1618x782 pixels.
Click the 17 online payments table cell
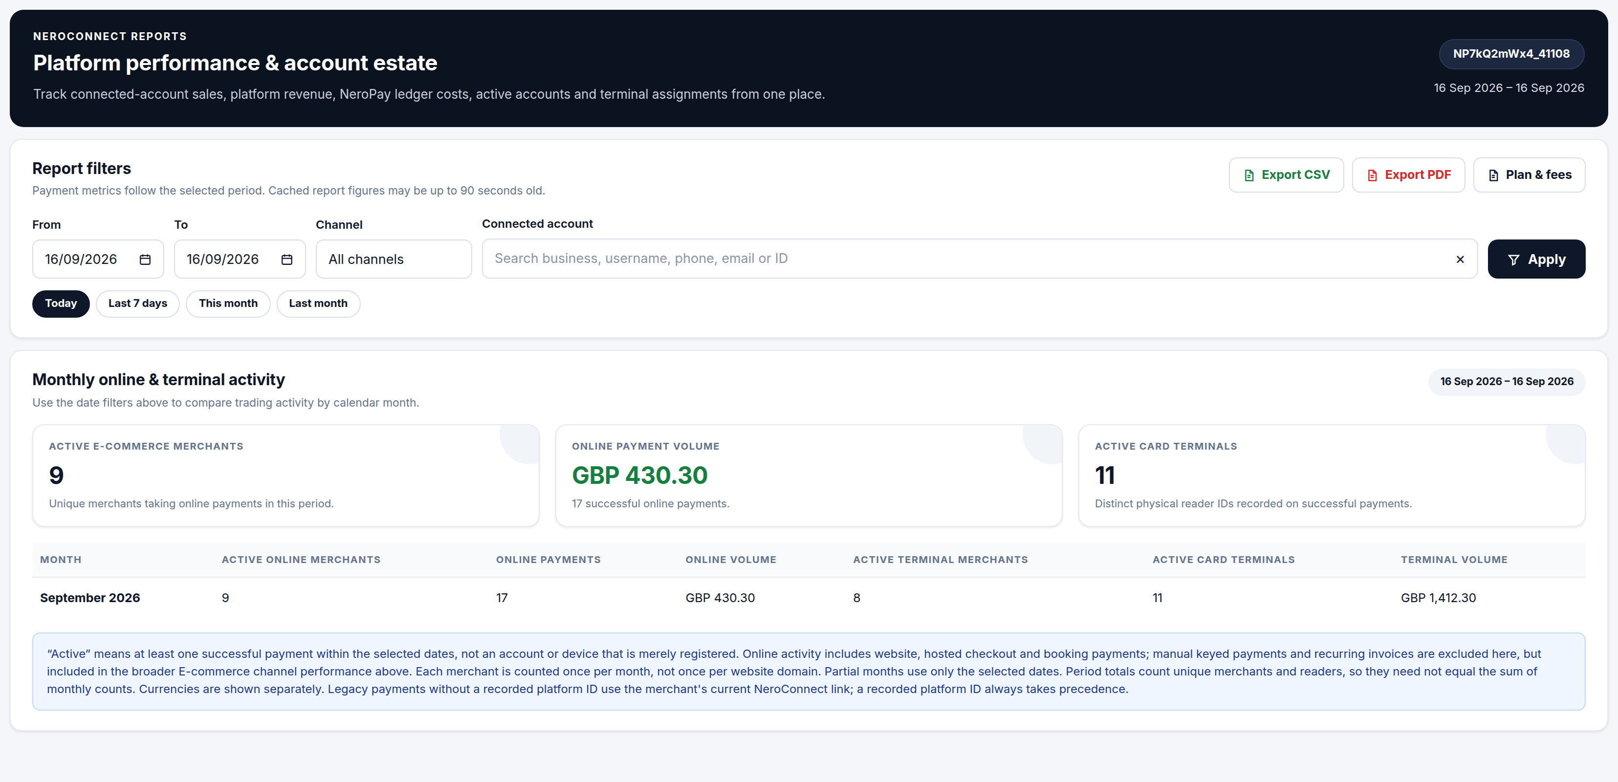pos(502,598)
